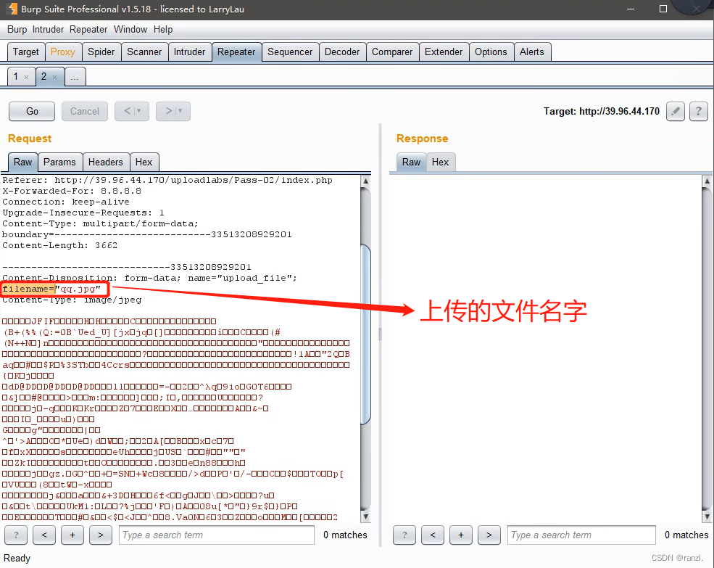The height and width of the screenshot is (568, 714).
Task: Click the request pane scrollbar thumb
Action: (x=365, y=335)
